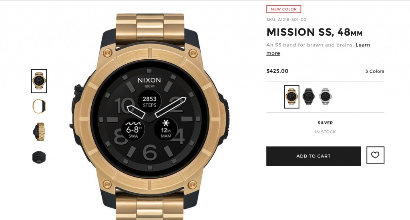View the watch caseback thumbnail
The image size is (410, 220).
pyautogui.click(x=39, y=157)
